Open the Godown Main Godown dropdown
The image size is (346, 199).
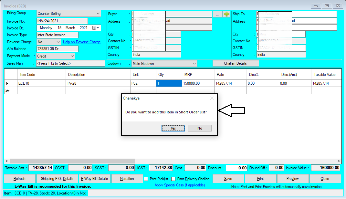coord(194,63)
